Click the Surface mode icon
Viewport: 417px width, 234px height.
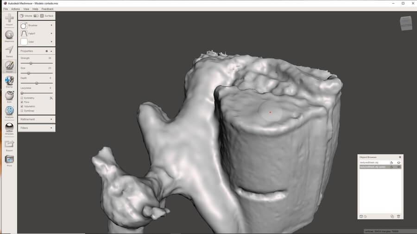(42, 16)
